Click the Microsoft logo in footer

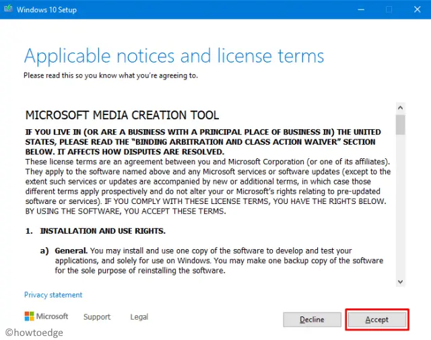point(46,316)
